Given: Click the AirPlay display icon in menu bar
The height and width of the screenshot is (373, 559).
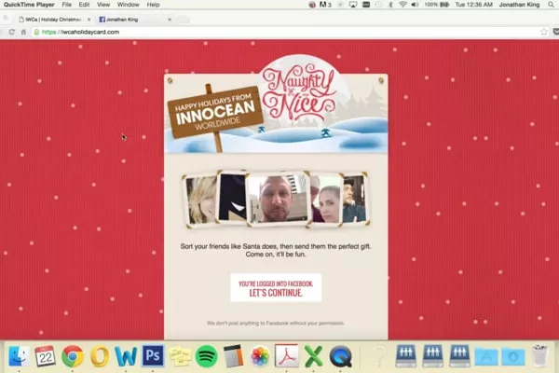Looking at the screenshot, I should coord(353,5).
